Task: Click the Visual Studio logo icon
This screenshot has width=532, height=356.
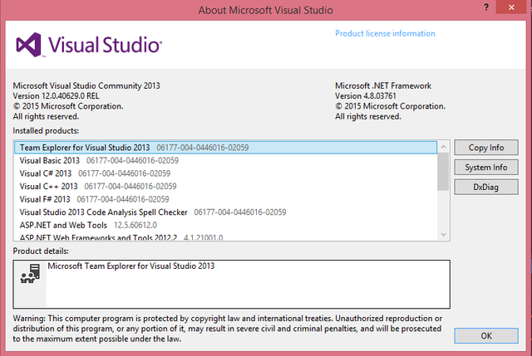Action: click(29, 45)
